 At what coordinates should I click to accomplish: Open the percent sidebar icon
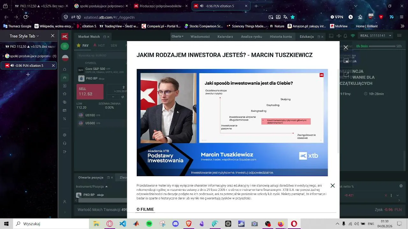pyautogui.click(x=65, y=119)
